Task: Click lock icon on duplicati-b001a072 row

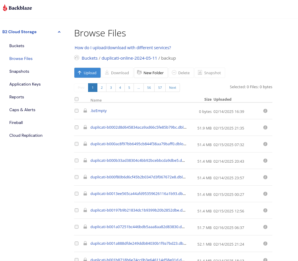Action: [85, 227]
